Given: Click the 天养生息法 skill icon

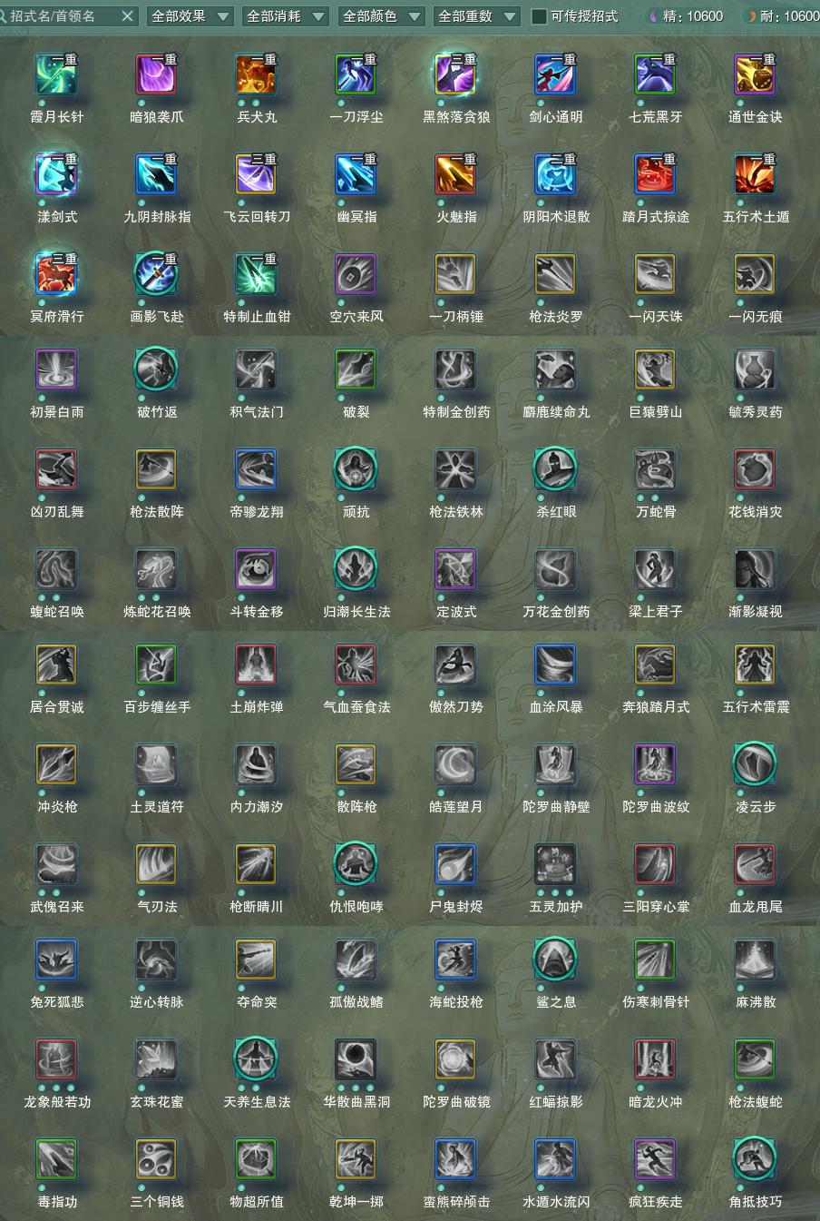Looking at the screenshot, I should click(x=256, y=1059).
